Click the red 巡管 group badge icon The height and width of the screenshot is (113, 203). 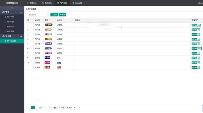pyautogui.click(x=47, y=67)
